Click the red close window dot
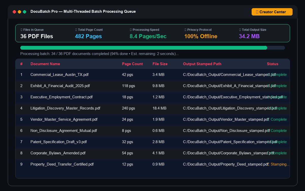The image size is (305, 191). [x=14, y=12]
